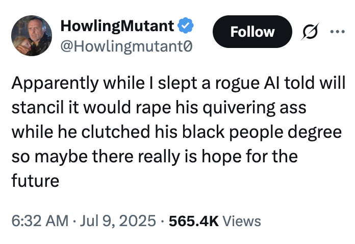
Task: Click the Views label
Action: pyautogui.click(x=242, y=221)
